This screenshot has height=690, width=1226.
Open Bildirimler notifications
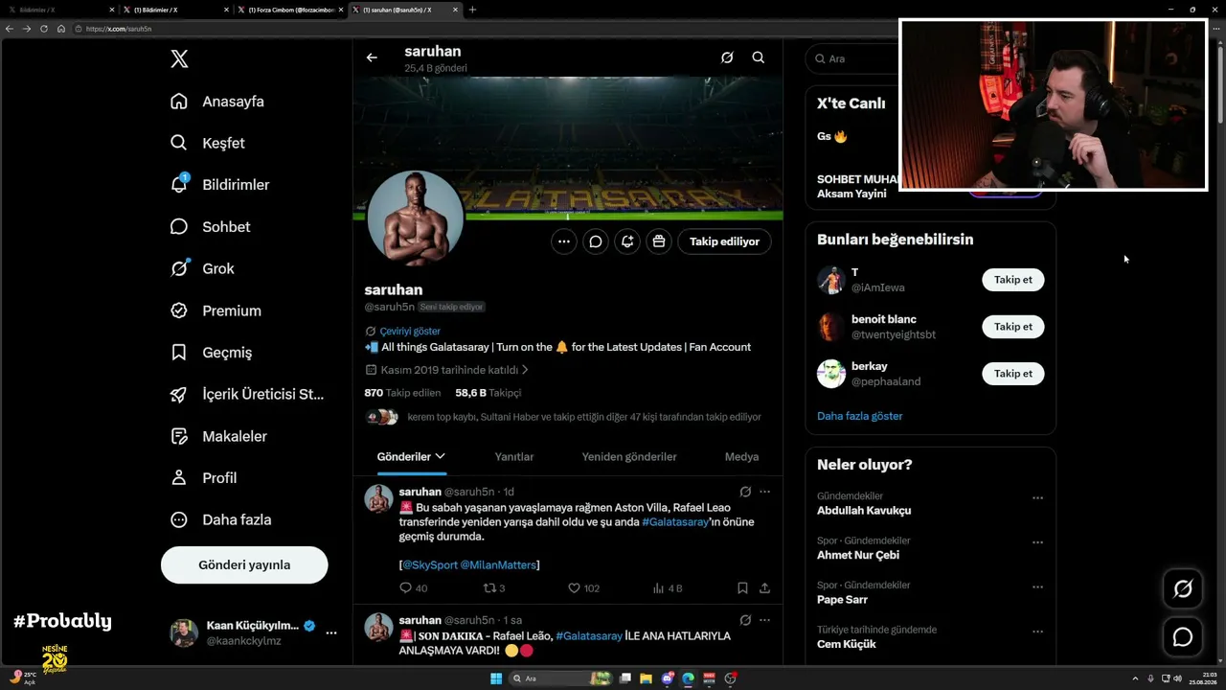click(220, 185)
